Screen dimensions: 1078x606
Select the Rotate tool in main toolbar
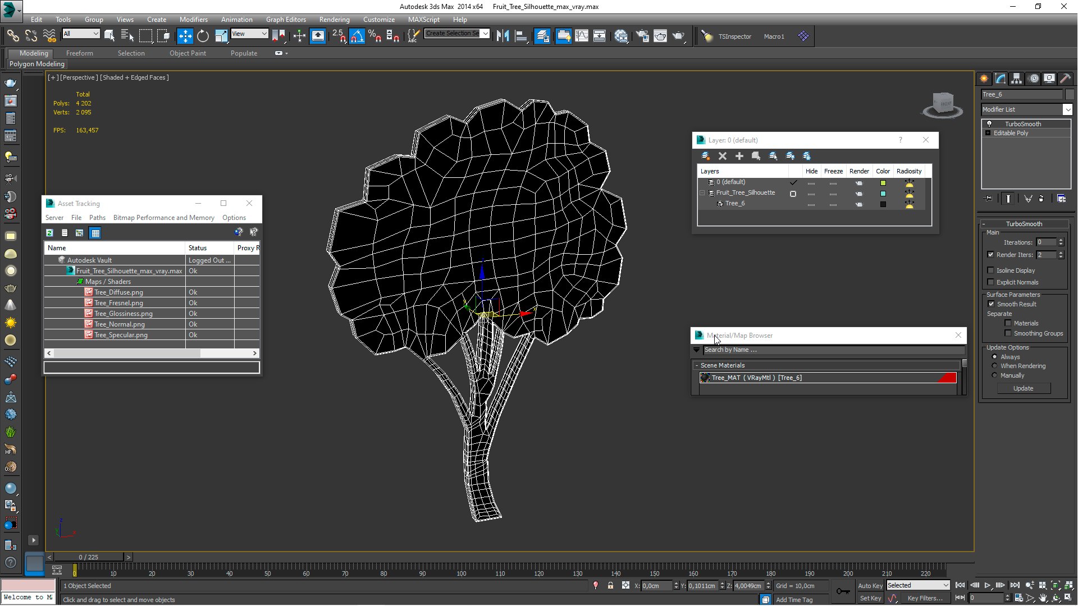pyautogui.click(x=203, y=36)
